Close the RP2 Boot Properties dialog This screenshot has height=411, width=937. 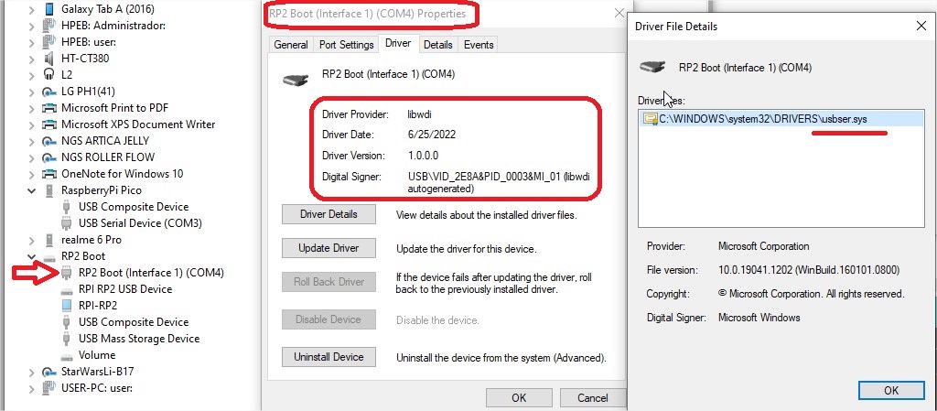tap(619, 14)
